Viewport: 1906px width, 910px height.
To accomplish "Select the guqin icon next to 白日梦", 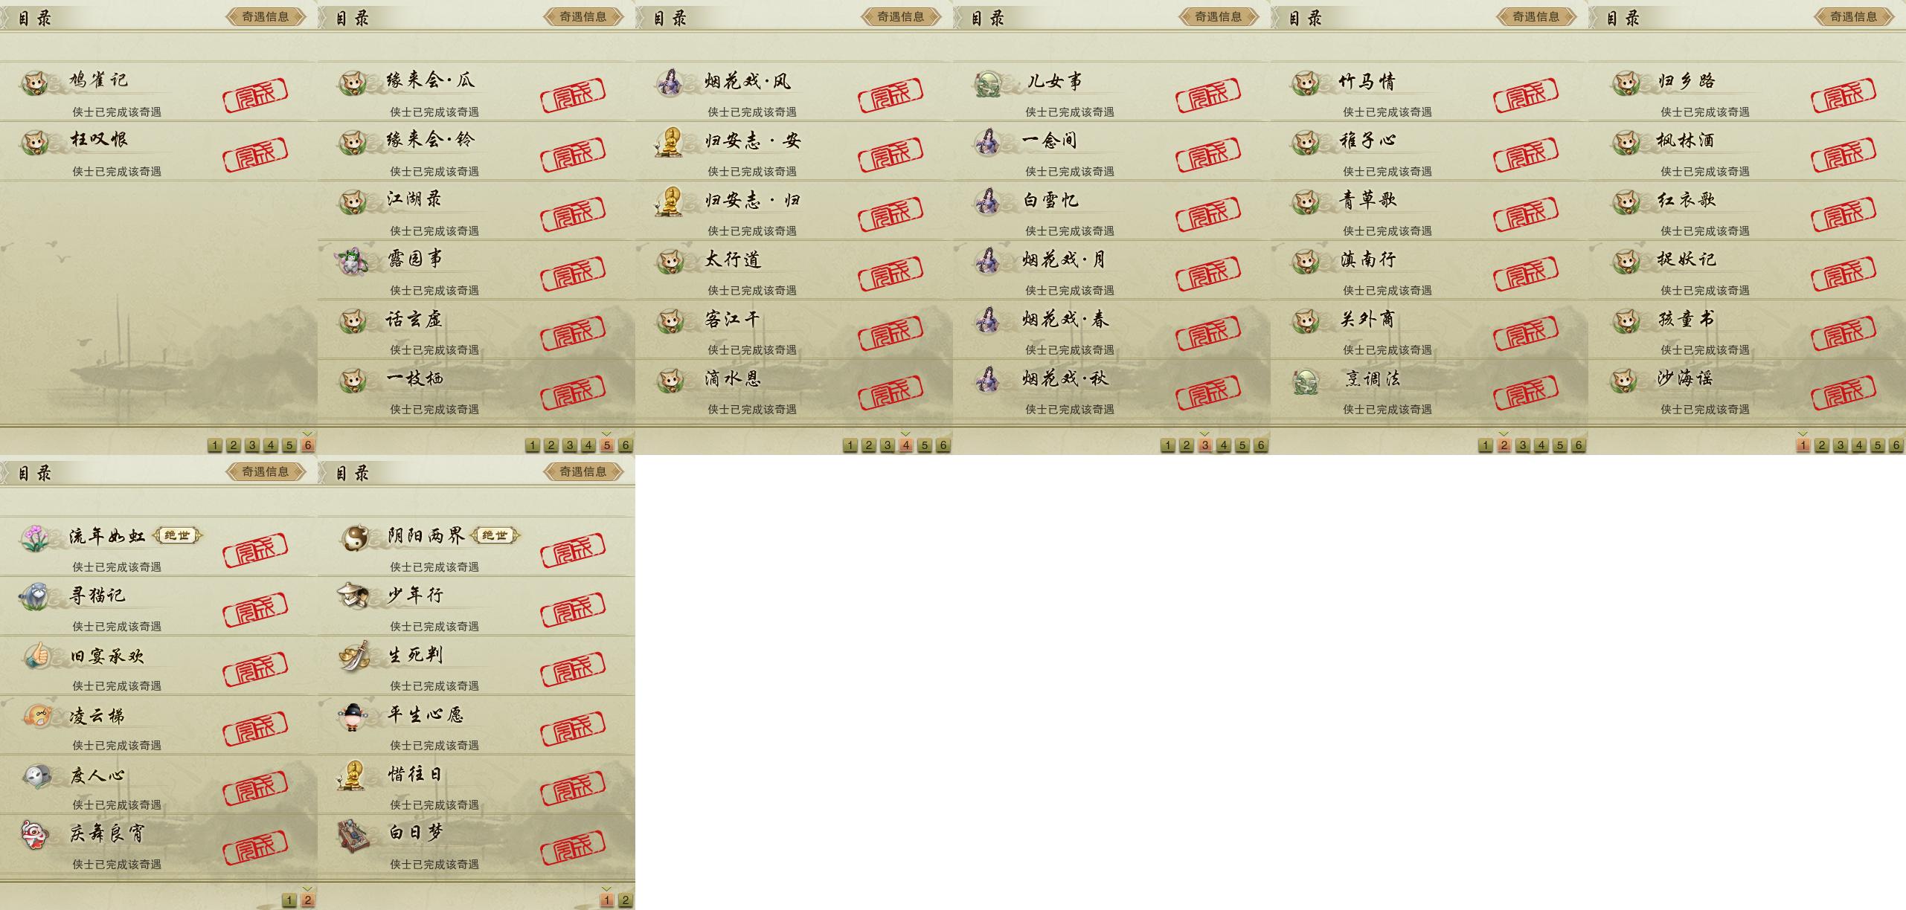I will 353,835.
